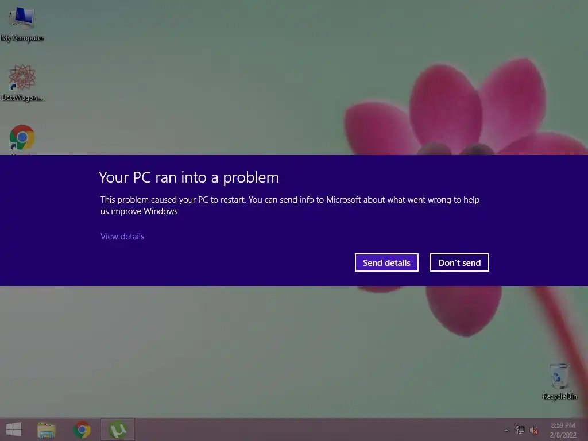Launch Chrome from the taskbar
588x441 pixels.
coord(82,430)
